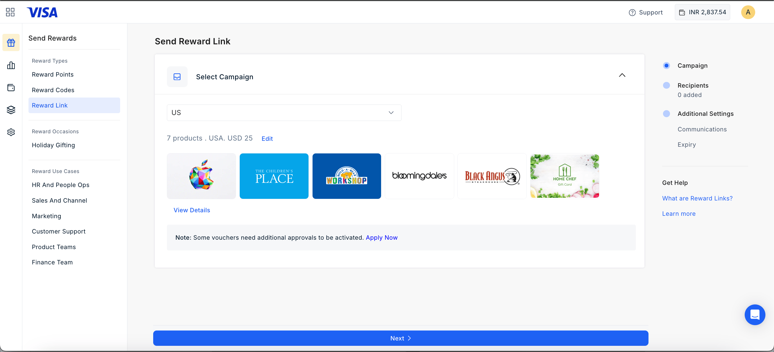The height and width of the screenshot is (352, 774).
Task: Click the Send Rewards sidebar heading
Action: click(53, 38)
